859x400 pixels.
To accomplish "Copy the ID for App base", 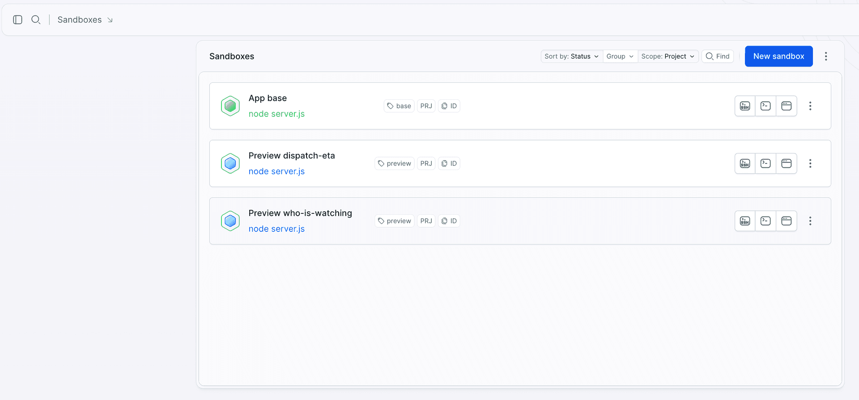I will pyautogui.click(x=449, y=106).
